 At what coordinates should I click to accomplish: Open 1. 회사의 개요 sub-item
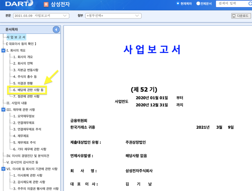pyautogui.click(x=23, y=57)
